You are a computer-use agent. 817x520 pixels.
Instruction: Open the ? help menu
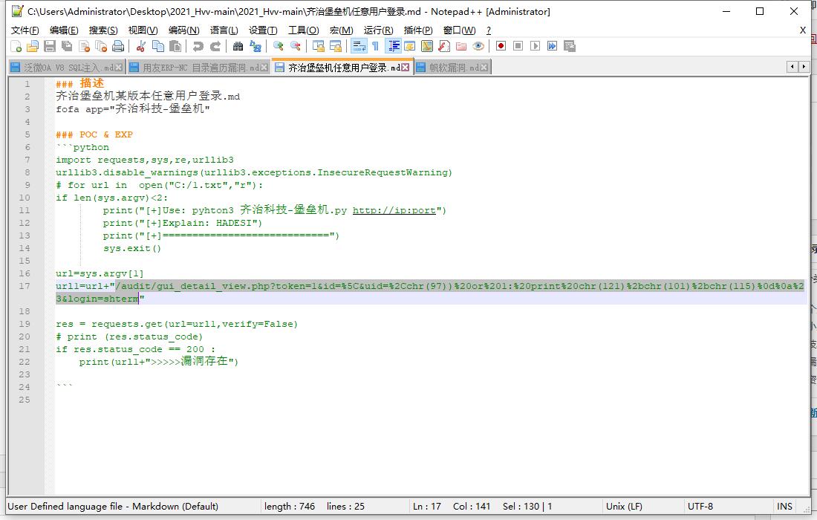point(488,30)
